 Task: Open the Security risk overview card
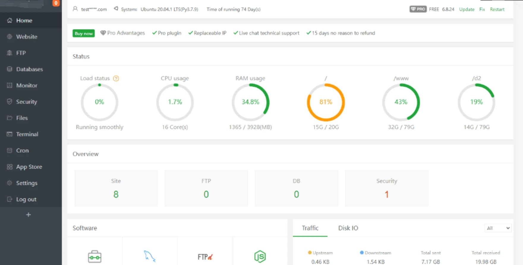[x=387, y=188]
